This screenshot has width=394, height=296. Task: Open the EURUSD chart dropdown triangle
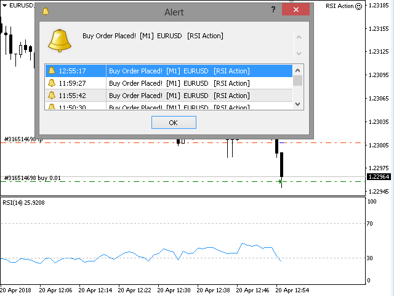point(4,6)
